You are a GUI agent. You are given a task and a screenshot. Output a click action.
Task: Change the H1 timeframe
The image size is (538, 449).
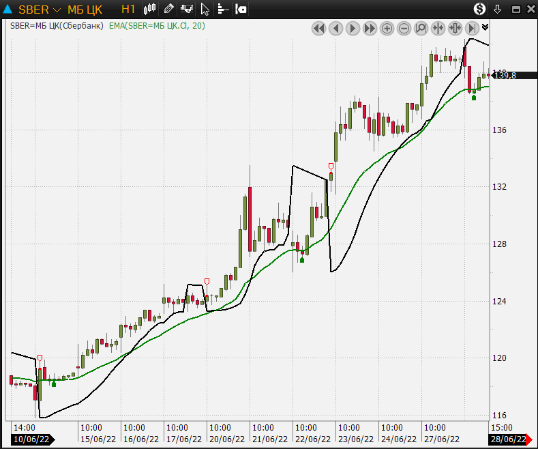click(x=128, y=10)
